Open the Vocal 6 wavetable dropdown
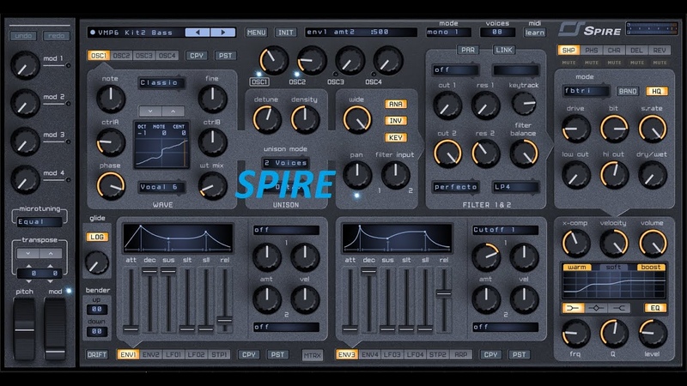The height and width of the screenshot is (386, 687). [x=161, y=186]
